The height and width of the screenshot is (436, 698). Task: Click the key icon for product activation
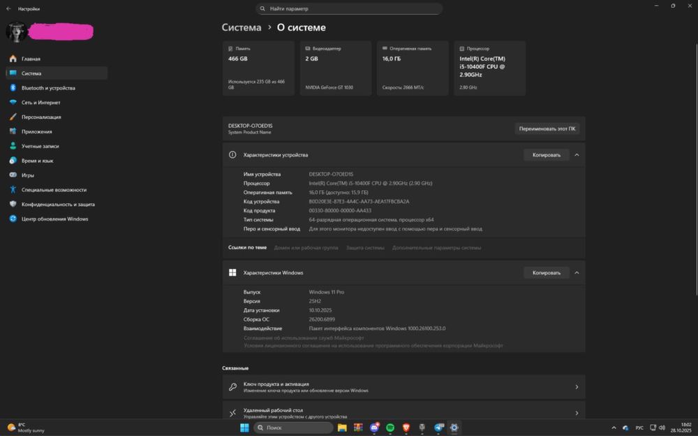pos(232,387)
